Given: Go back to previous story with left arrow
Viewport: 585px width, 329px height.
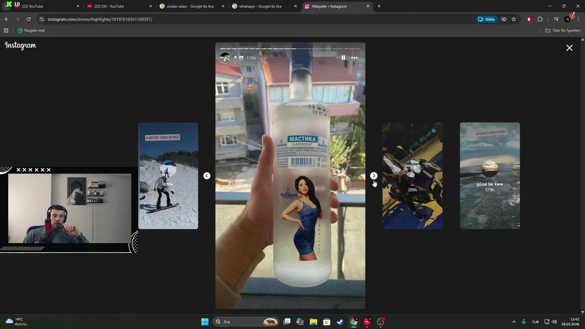Looking at the screenshot, I should pos(207,176).
